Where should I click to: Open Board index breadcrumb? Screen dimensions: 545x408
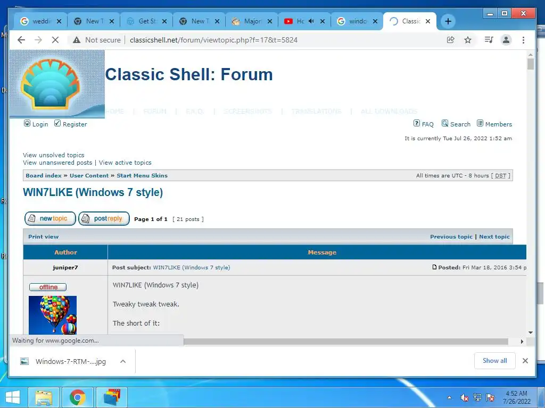point(44,175)
